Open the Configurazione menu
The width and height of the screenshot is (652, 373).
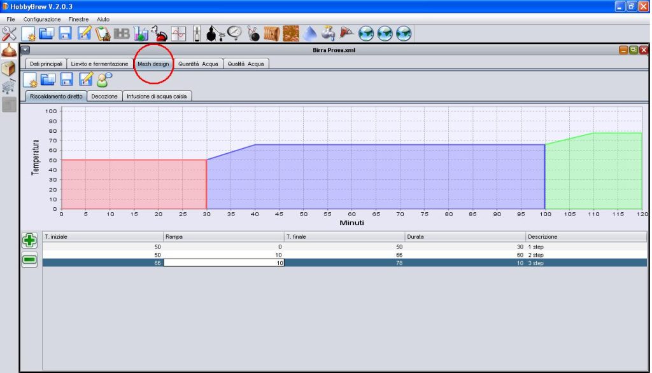click(x=42, y=20)
